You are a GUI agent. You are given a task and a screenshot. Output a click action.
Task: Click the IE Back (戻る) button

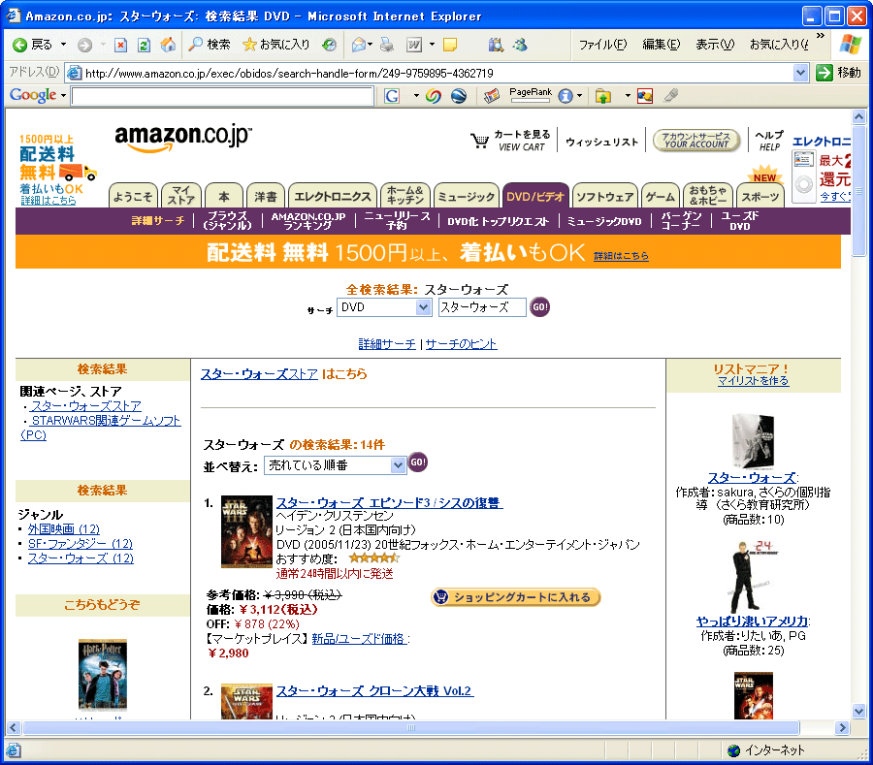(32, 45)
